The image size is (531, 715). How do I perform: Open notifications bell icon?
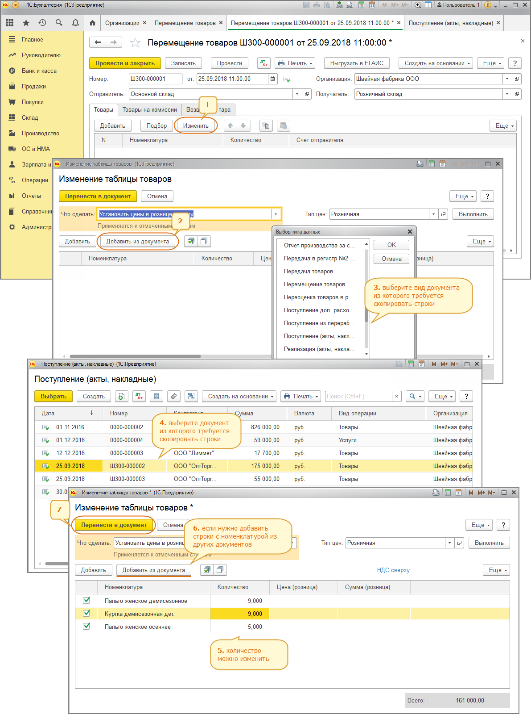75,23
